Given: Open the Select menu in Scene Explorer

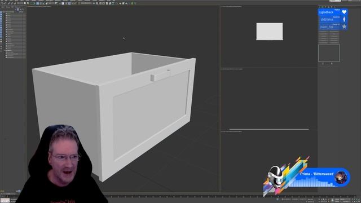Looking at the screenshot, I should pos(3,7).
